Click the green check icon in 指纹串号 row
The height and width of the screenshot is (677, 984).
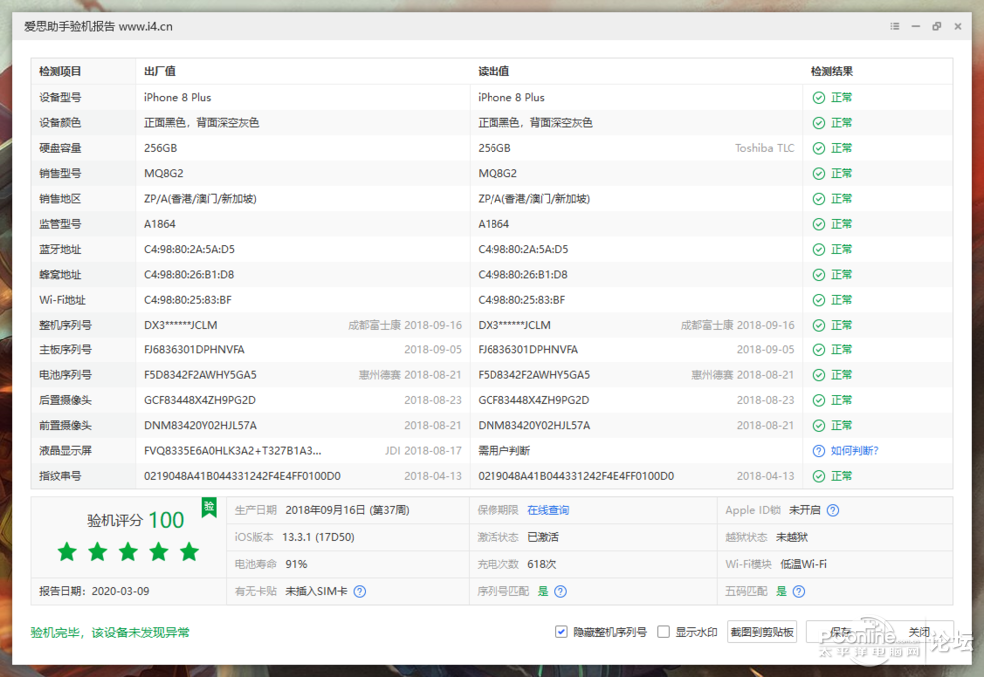pos(819,476)
